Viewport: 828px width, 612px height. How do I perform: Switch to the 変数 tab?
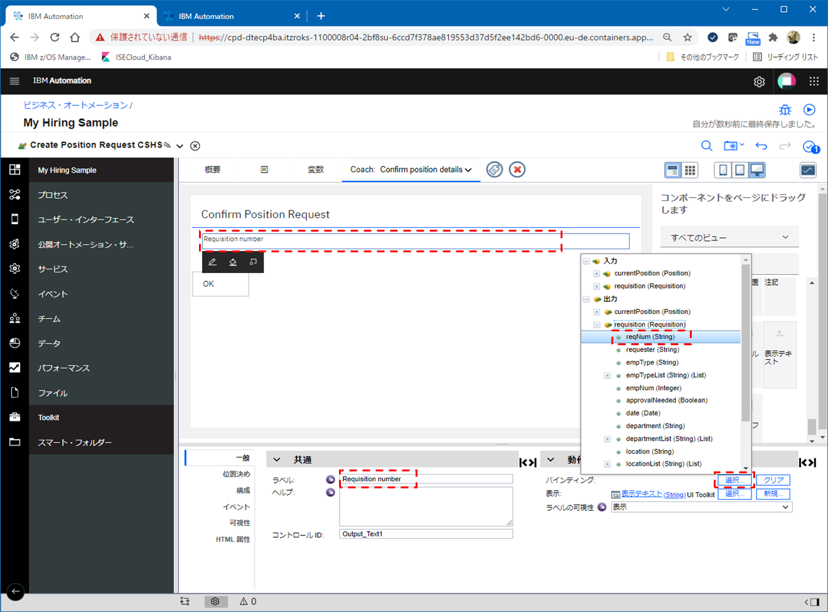pos(316,169)
